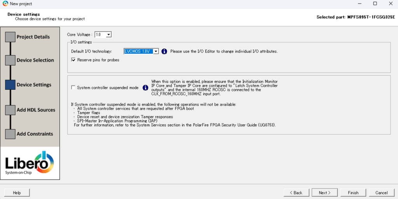398x199 pixels.
Task: Click the Add Constraints step square icon
Action: point(10,134)
